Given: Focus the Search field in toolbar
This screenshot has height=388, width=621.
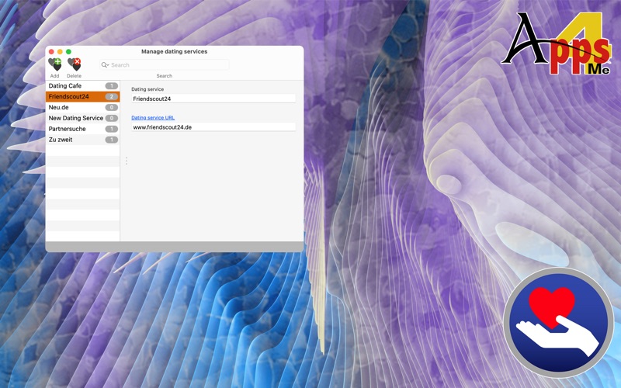Looking at the screenshot, I should [165, 65].
